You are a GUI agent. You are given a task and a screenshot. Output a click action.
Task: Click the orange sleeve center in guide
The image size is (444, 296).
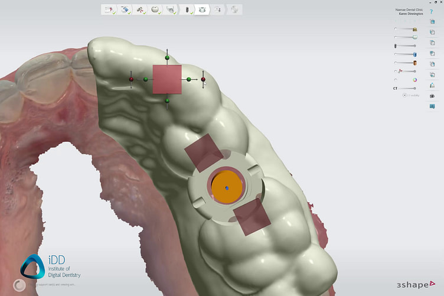pos(227,188)
